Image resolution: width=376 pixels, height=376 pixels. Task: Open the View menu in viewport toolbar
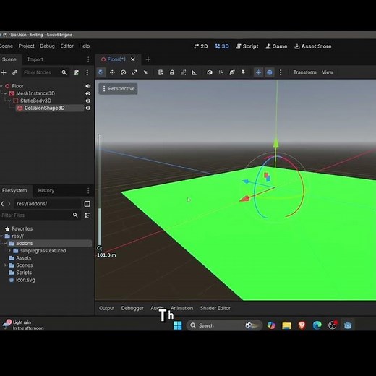328,72
